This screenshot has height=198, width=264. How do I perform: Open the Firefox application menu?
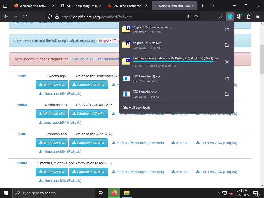(258, 16)
